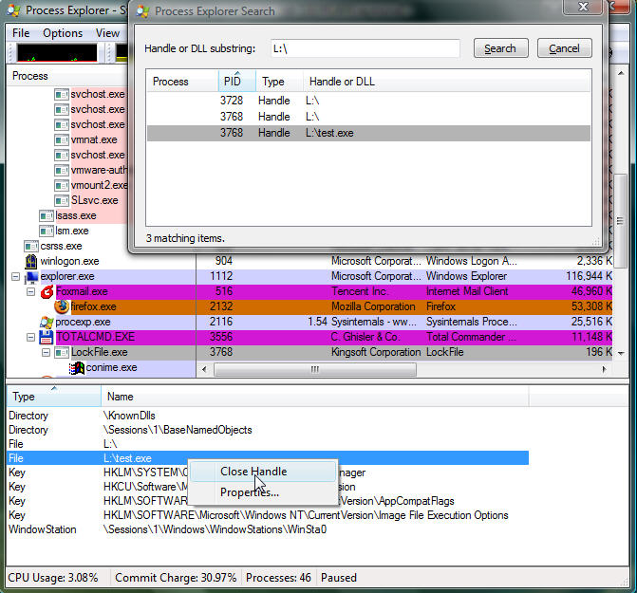Click the procexp.exe process icon
The width and height of the screenshot is (637, 593).
coord(47,323)
